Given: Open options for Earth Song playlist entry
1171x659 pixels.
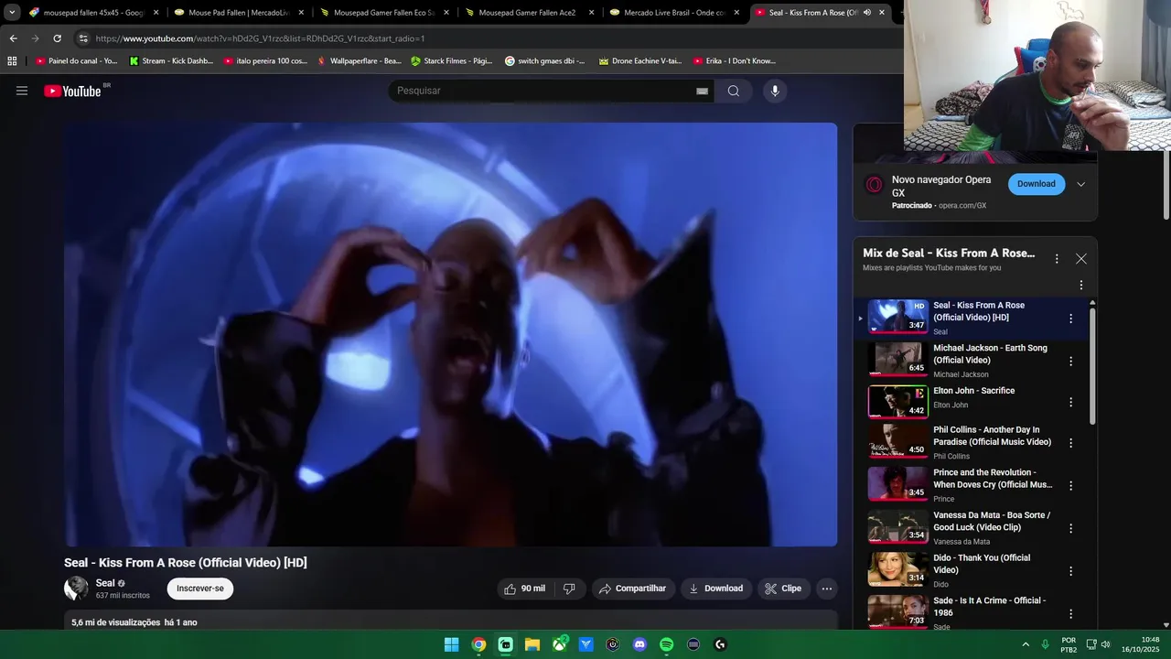Looking at the screenshot, I should pos(1070,362).
